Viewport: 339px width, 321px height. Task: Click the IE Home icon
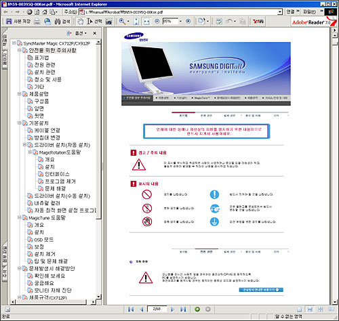(x=45, y=12)
